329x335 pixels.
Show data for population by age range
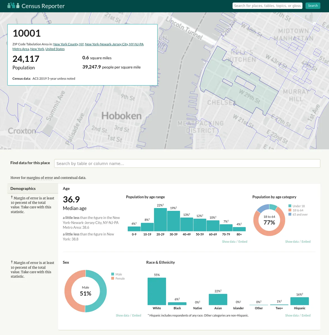pyautogui.click(x=228, y=241)
